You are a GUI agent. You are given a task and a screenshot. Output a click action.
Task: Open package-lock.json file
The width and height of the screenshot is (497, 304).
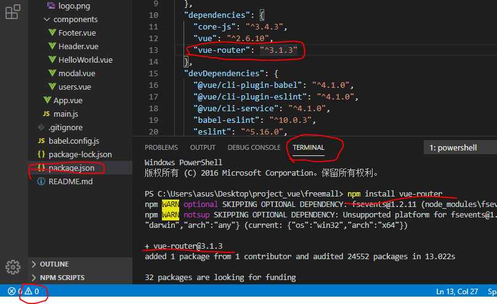pyautogui.click(x=80, y=154)
